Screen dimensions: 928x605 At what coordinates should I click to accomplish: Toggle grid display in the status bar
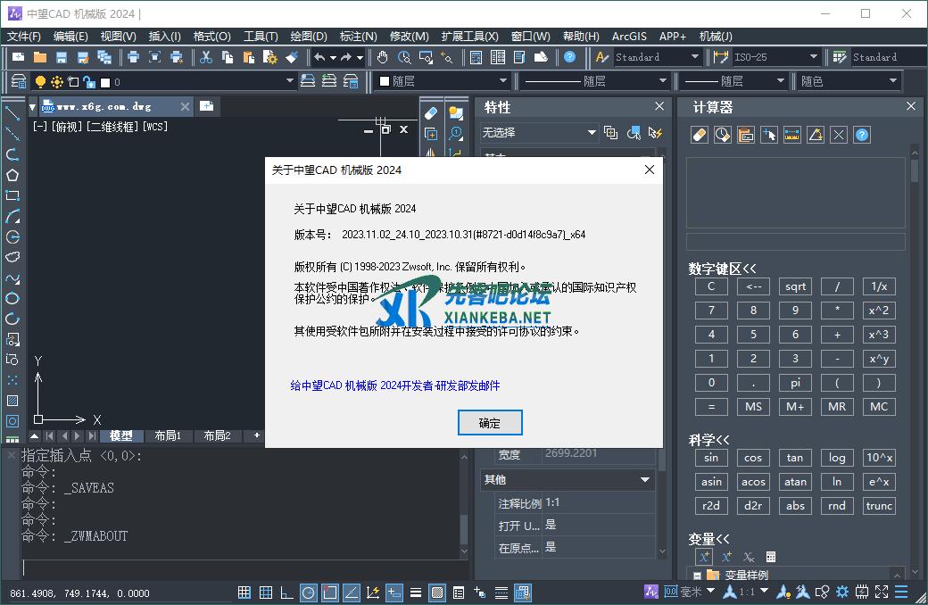(244, 592)
